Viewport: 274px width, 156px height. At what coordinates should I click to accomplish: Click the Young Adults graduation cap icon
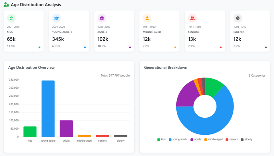click(x=57, y=18)
